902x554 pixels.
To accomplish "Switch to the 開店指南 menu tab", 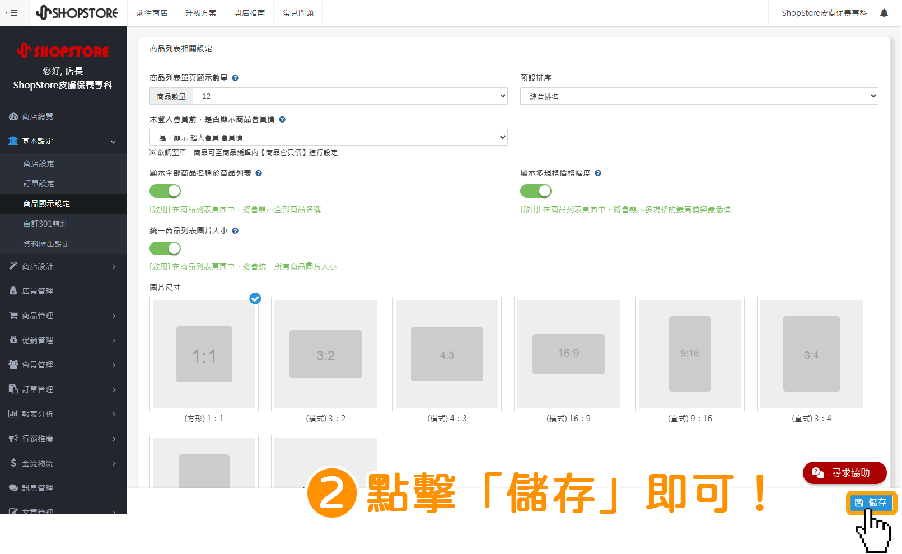I will tap(249, 13).
